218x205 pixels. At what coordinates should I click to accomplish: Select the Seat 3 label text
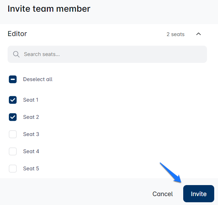pyautogui.click(x=31, y=134)
